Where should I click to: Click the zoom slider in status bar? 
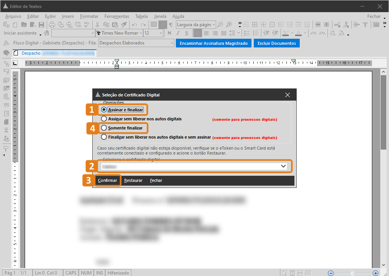pos(353,273)
